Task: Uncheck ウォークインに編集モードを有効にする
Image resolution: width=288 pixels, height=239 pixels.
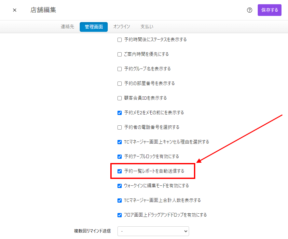Action: [x=119, y=186]
